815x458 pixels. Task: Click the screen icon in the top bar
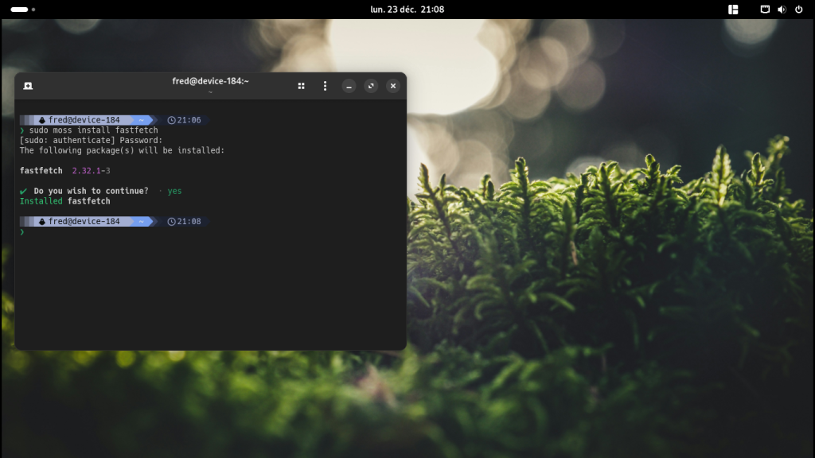pos(765,10)
